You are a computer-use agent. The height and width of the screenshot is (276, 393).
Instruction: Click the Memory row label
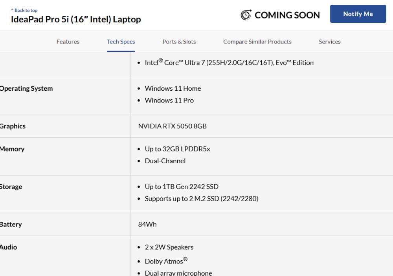click(12, 149)
